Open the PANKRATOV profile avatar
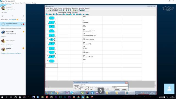 pos(3,8)
